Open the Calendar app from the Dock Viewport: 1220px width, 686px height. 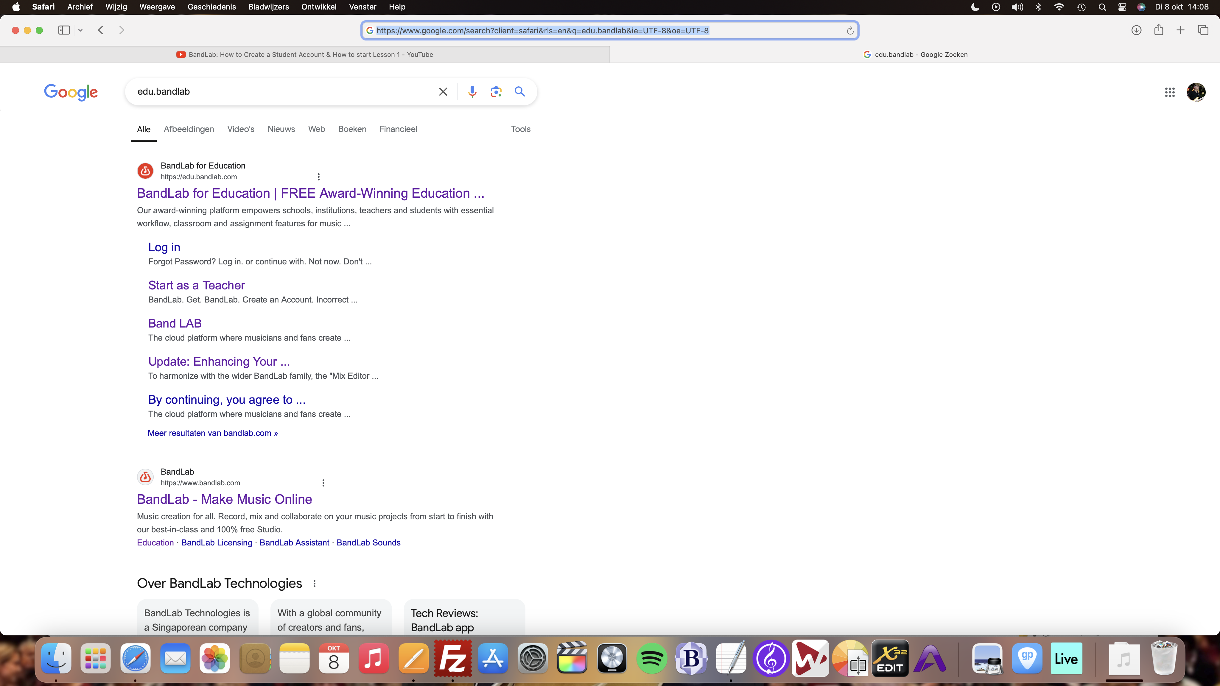333,658
